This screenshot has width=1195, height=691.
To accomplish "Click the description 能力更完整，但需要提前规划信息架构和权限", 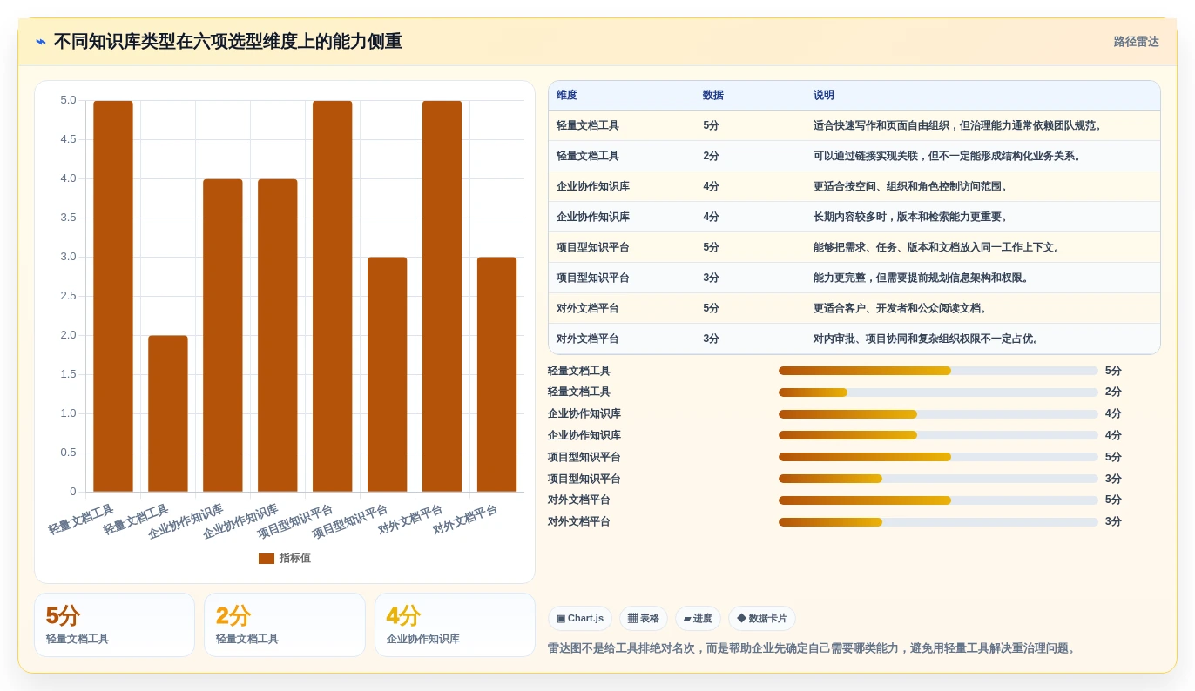I will pyautogui.click(x=922, y=278).
